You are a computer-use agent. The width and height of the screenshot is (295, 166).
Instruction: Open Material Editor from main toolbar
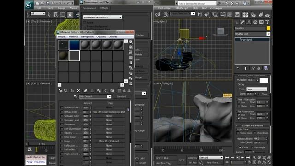point(245,14)
